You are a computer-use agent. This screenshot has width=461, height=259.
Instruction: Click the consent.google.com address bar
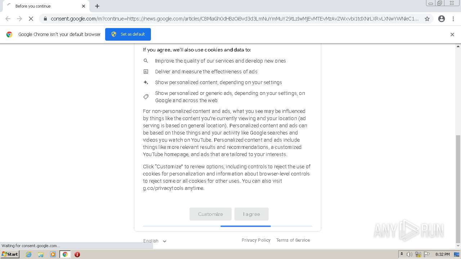tap(234, 19)
